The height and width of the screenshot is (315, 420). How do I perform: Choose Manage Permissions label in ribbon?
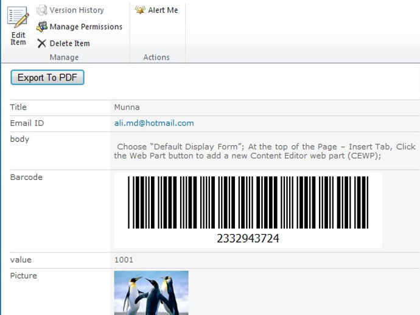86,27
